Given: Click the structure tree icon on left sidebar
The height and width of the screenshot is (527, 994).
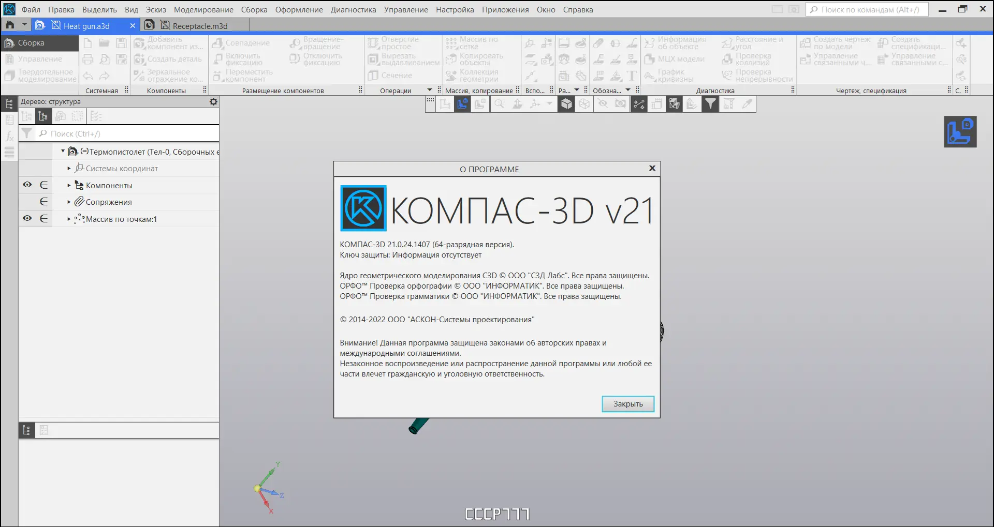Looking at the screenshot, I should point(9,103).
